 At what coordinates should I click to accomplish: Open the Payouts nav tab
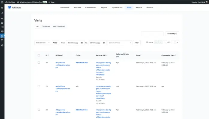(104, 7)
